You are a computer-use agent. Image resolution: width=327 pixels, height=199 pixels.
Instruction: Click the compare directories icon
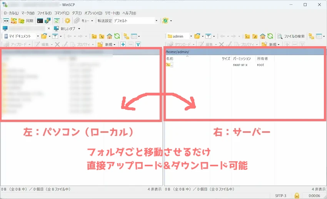[6, 21]
